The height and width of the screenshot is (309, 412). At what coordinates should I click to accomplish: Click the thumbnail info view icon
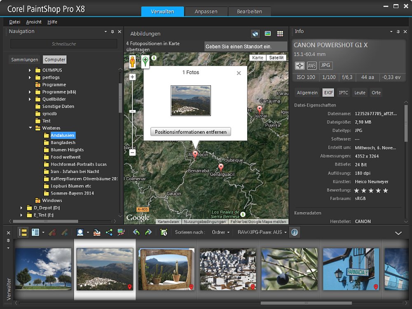point(35,232)
